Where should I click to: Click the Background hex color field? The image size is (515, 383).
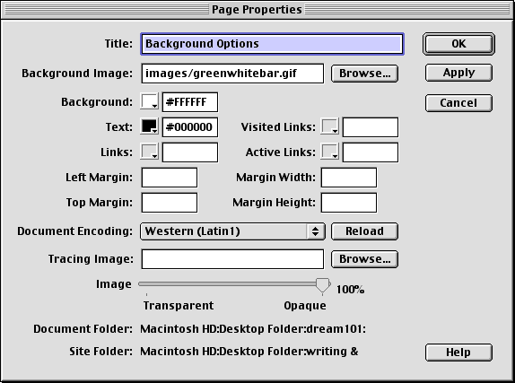point(190,102)
